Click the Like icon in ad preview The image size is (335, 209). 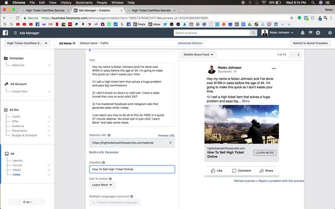tap(213, 171)
